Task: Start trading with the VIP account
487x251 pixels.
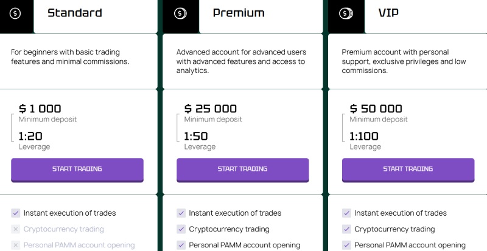Action: 408,170
